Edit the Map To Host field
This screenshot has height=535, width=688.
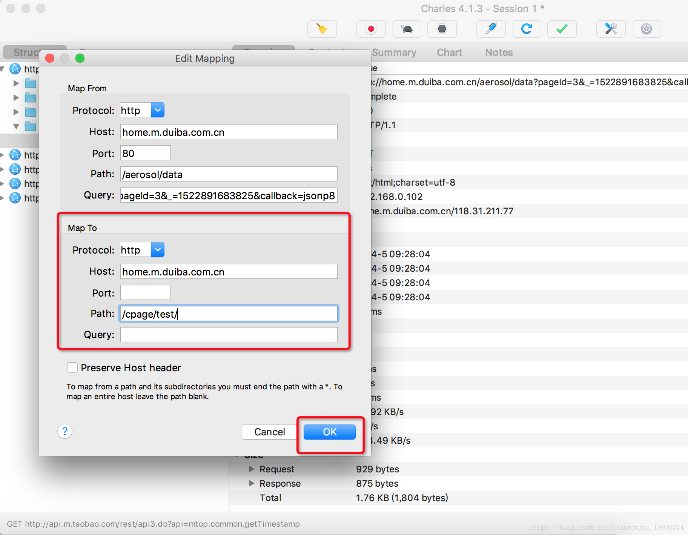point(229,272)
